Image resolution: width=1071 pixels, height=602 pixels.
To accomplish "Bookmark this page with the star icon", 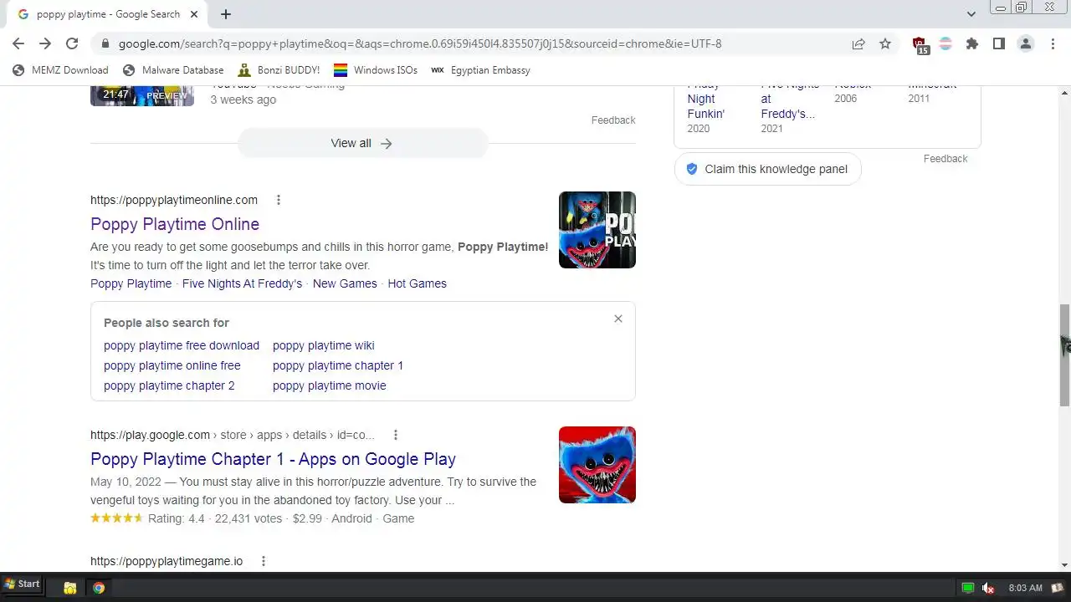I will 885,43.
